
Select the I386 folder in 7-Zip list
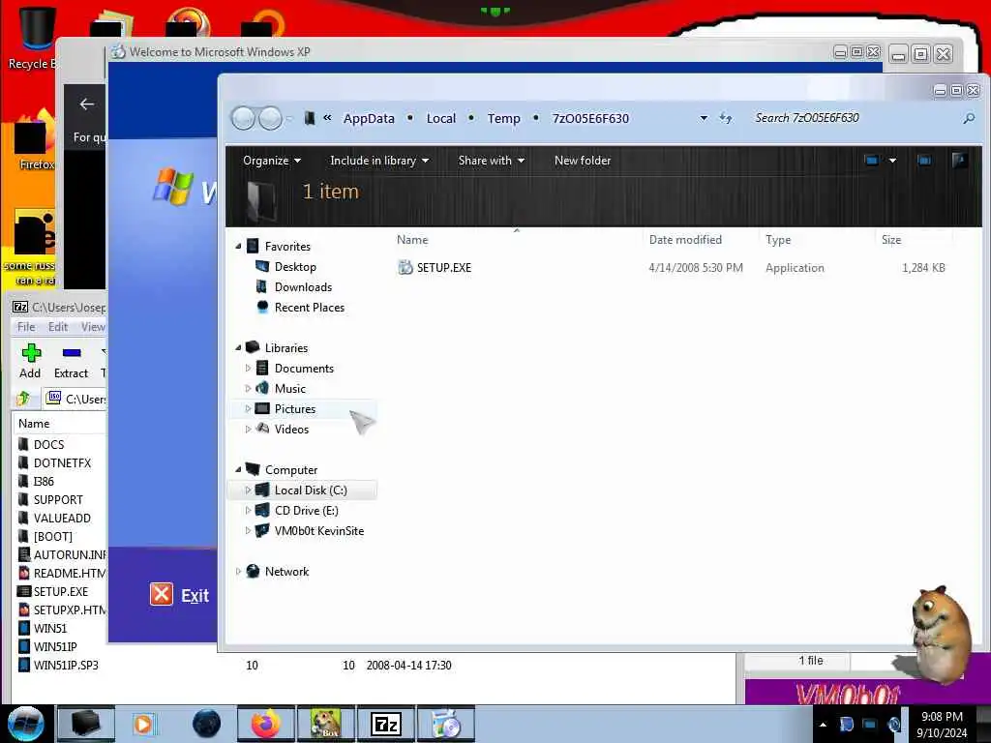(x=43, y=482)
